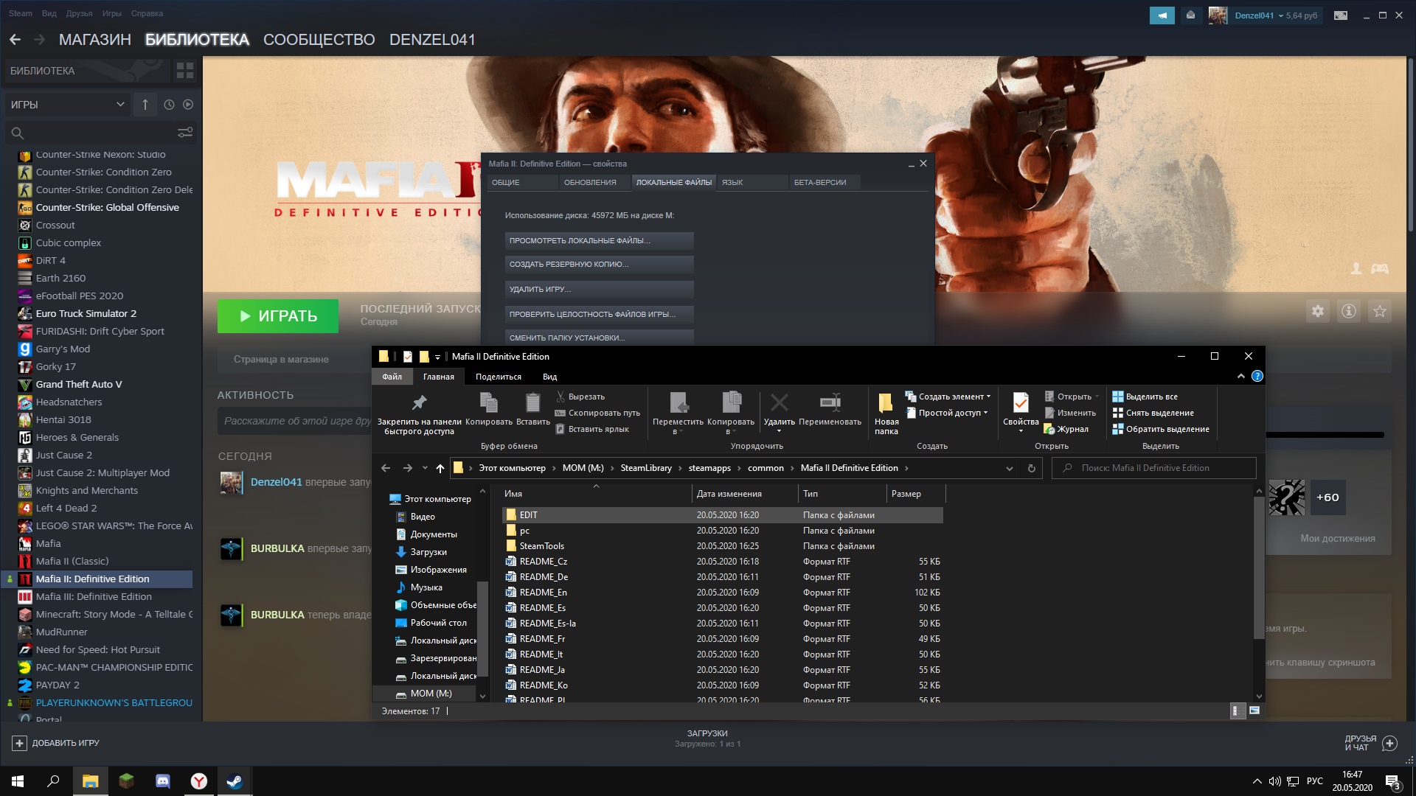Screen dimensions: 1416x796
Task: Click the game settings gear icon
Action: [1317, 311]
